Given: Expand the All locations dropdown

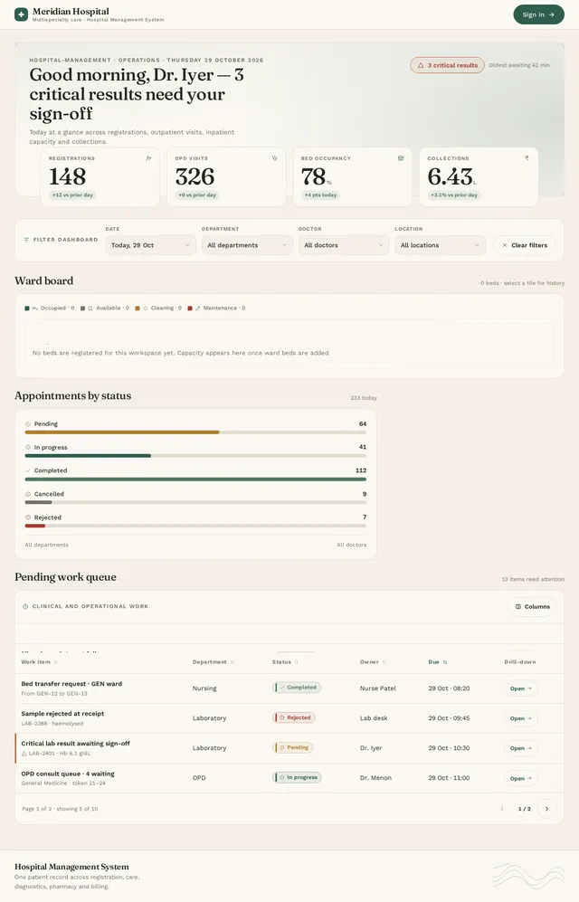Looking at the screenshot, I should (440, 245).
